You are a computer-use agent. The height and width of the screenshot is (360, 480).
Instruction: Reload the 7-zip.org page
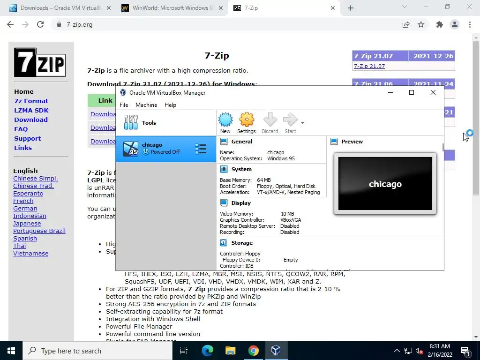point(40,24)
